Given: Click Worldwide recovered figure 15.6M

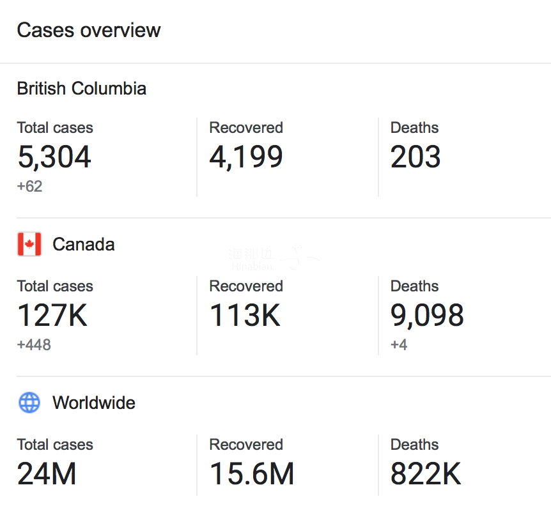Looking at the screenshot, I should point(252,474).
